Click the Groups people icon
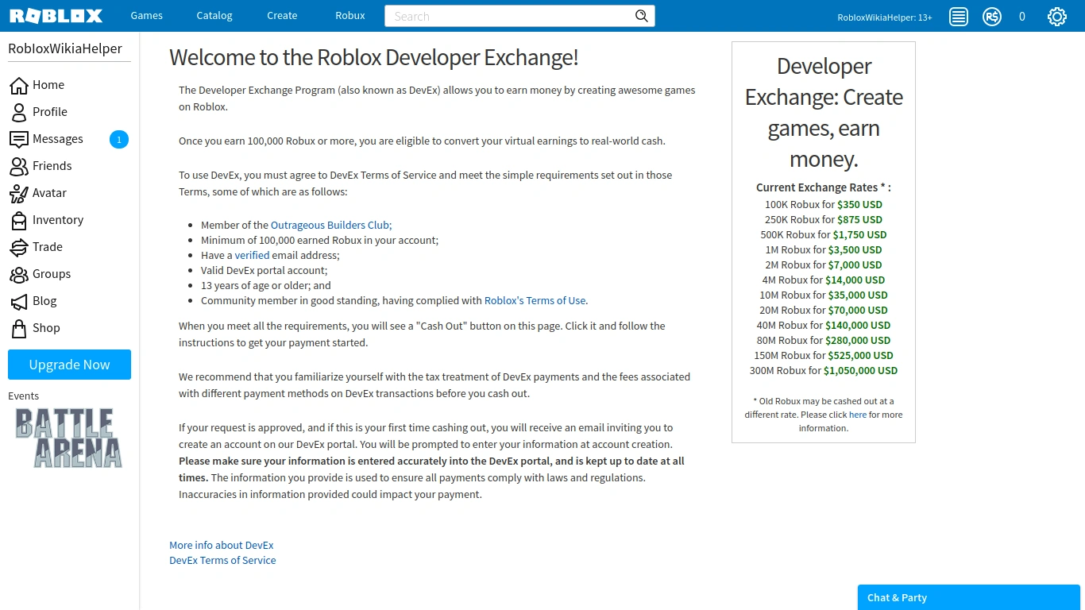Image resolution: width=1085 pixels, height=610 pixels. pos(18,274)
